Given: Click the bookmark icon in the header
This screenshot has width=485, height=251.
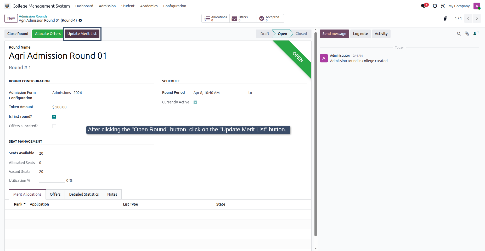Looking at the screenshot, I should 445,19.
